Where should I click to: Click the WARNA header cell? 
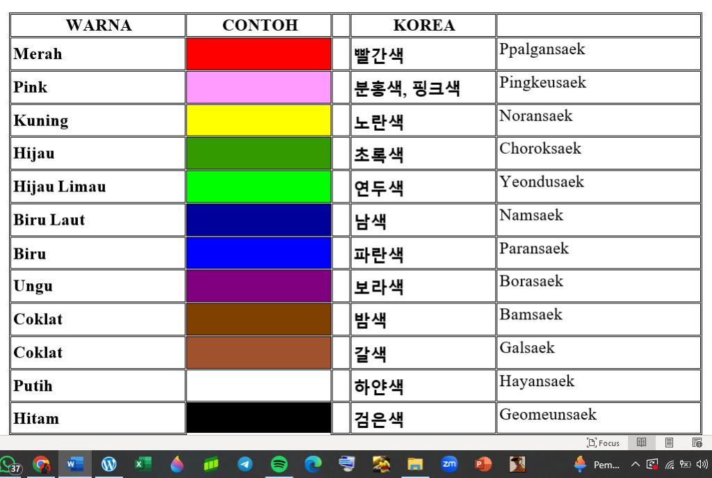98,26
